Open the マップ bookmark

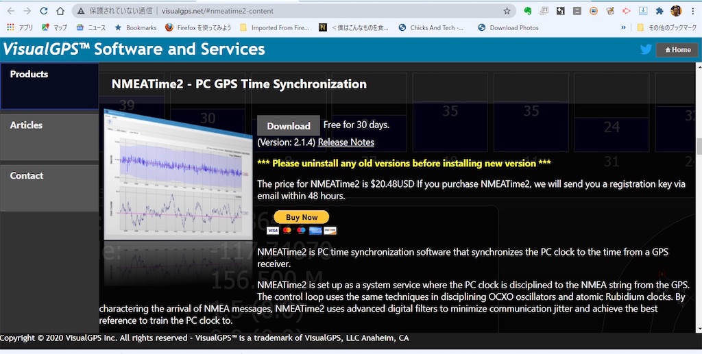point(55,27)
